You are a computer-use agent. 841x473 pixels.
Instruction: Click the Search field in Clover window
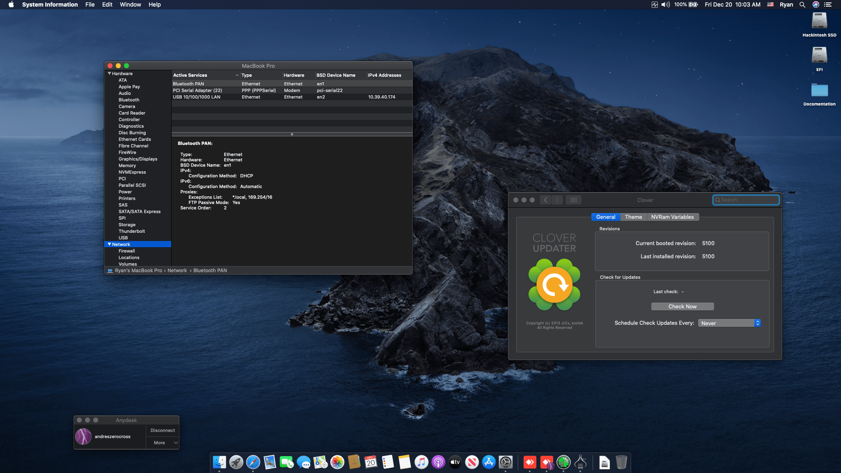(x=746, y=200)
